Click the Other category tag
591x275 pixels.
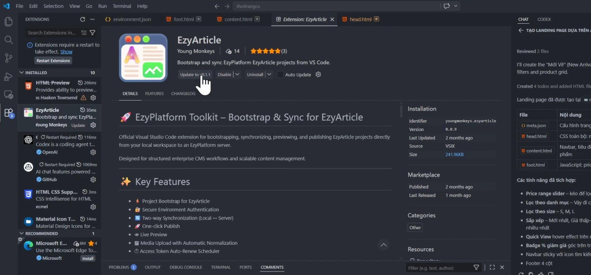[x=415, y=228]
